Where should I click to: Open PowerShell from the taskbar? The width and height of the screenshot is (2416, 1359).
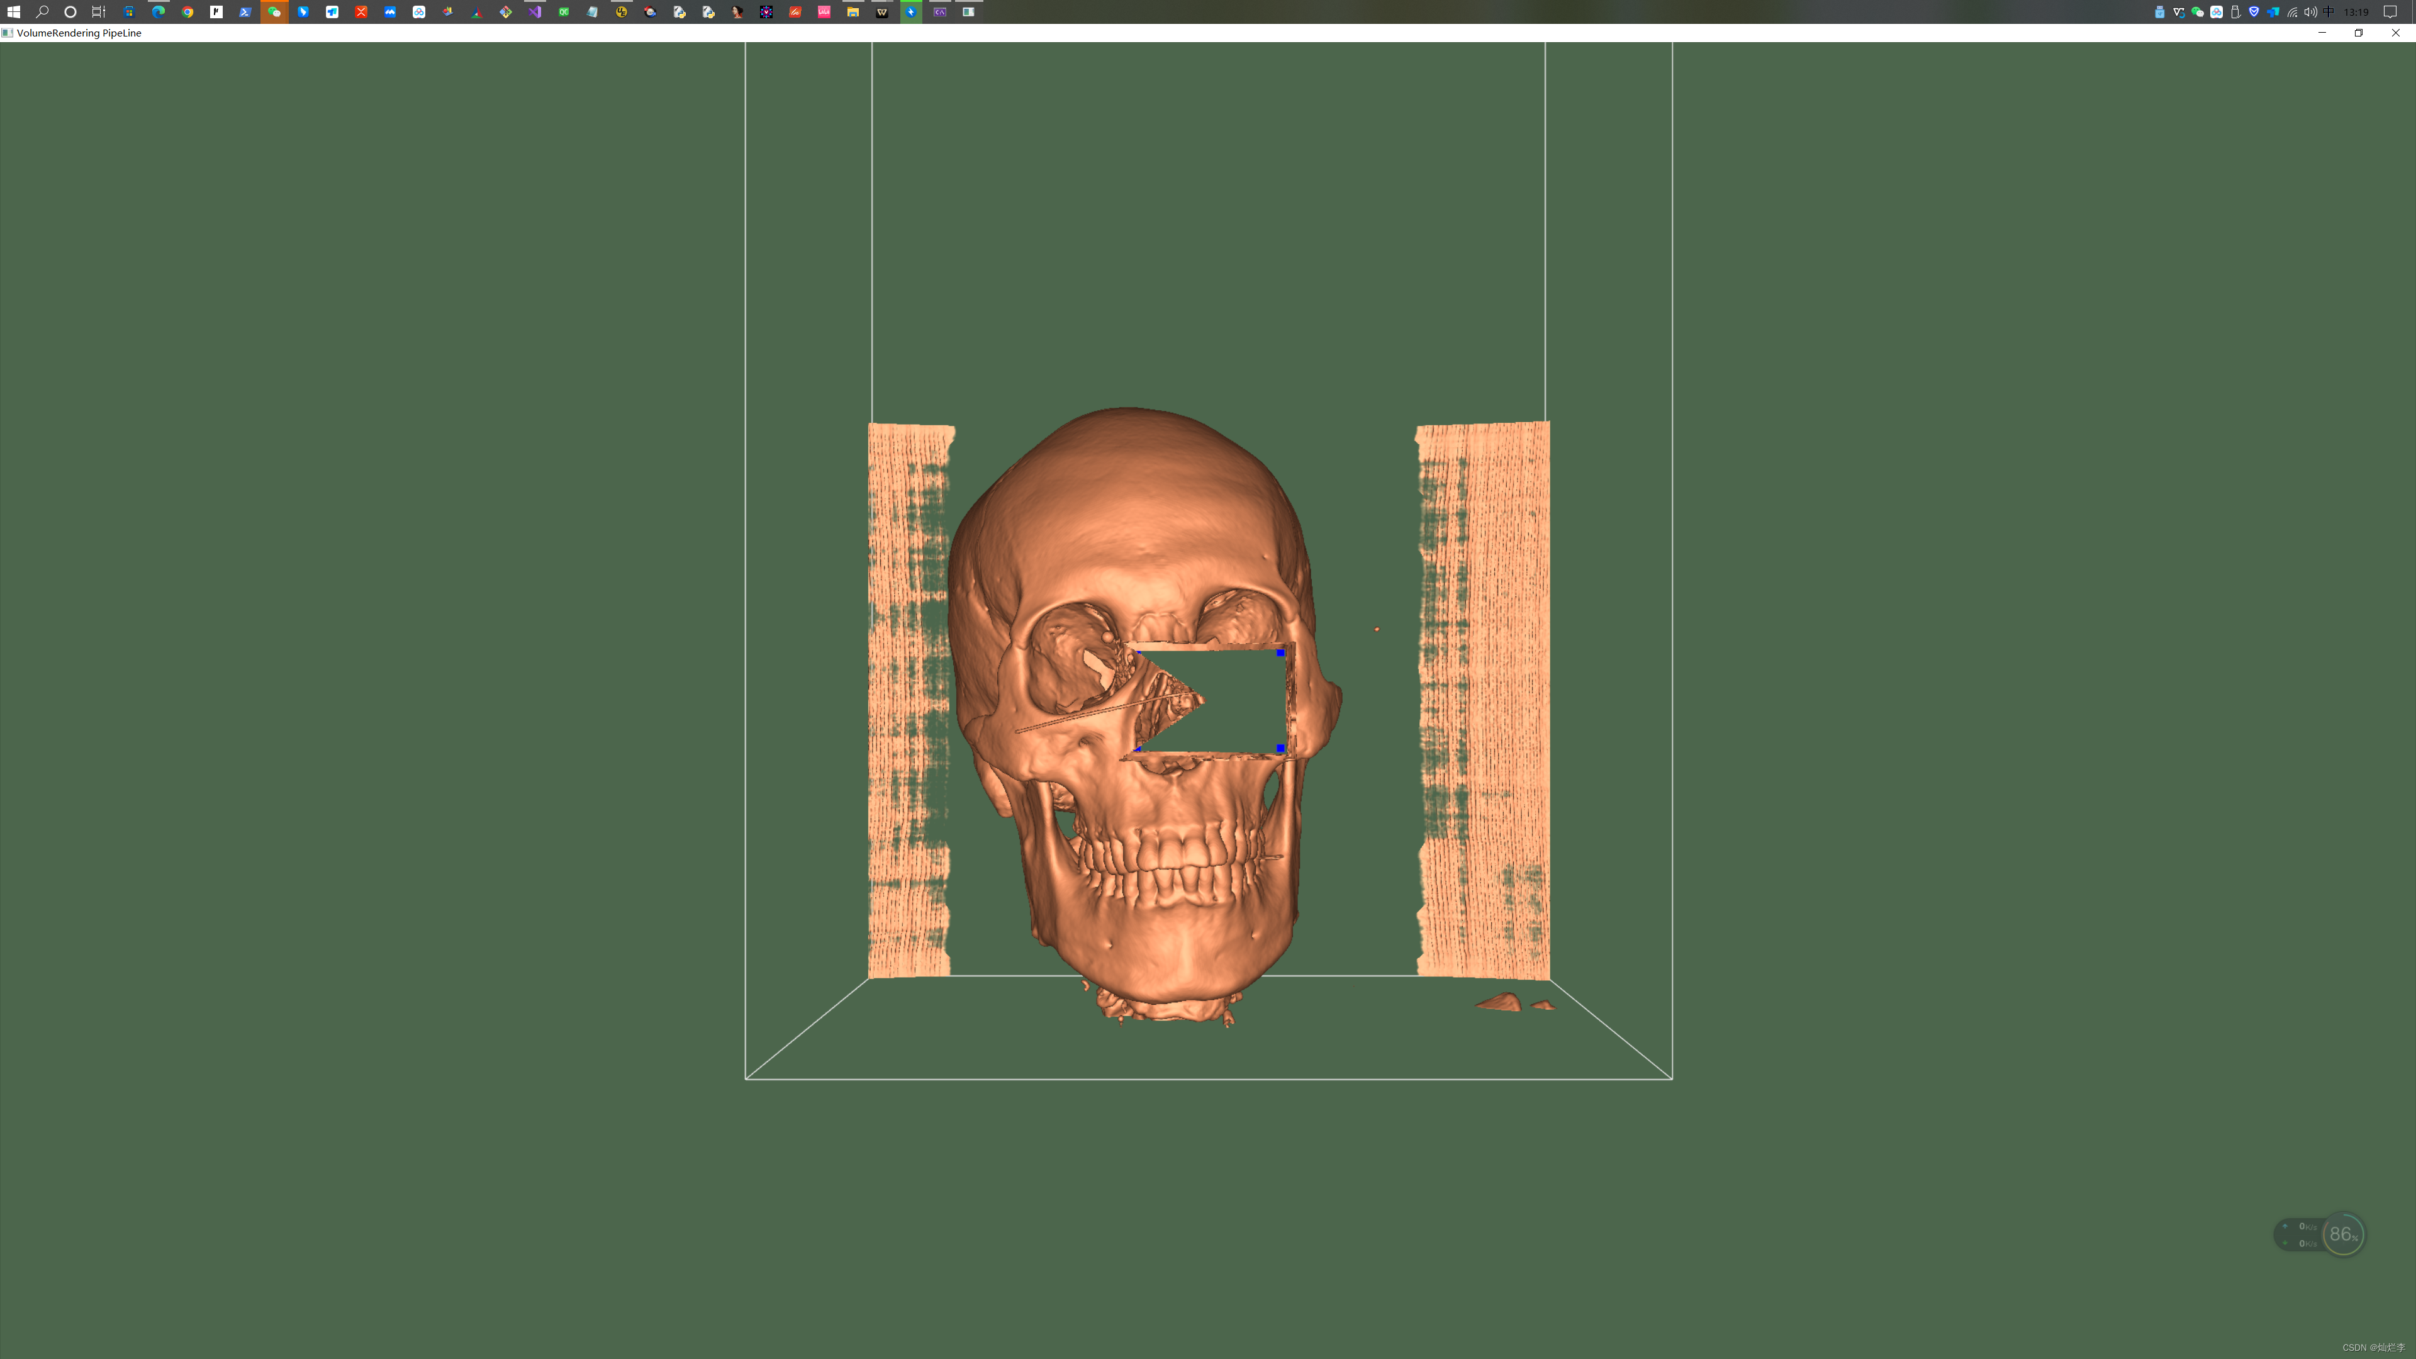point(245,11)
